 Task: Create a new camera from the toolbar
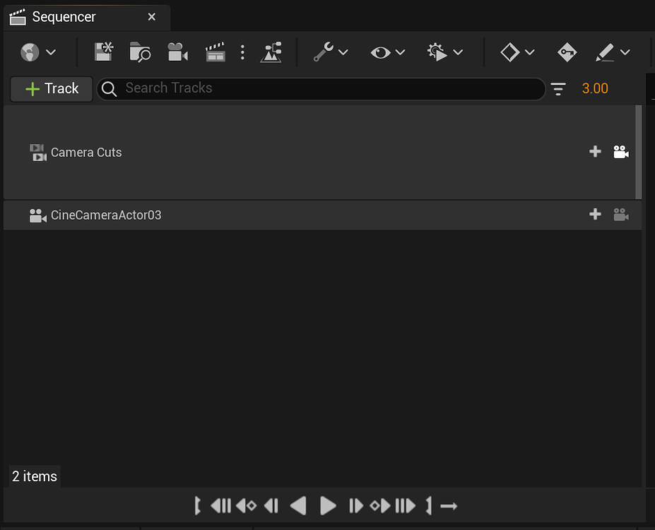[x=177, y=52]
